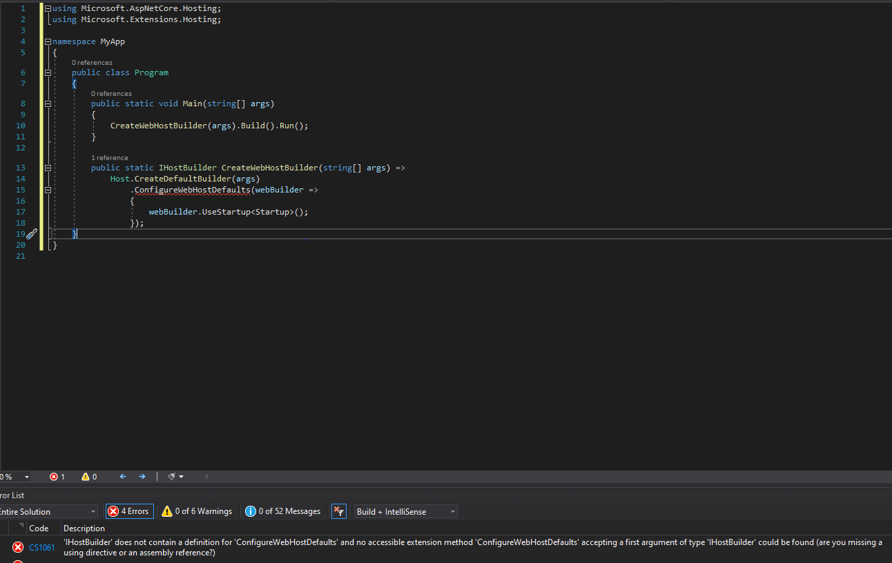Click the red error icon beside CS1061

pos(18,547)
